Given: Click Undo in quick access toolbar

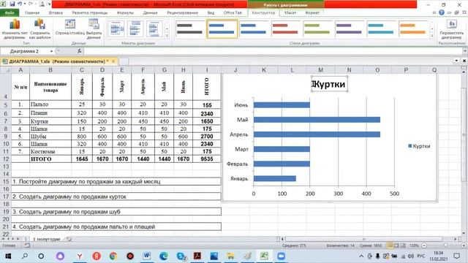Looking at the screenshot, I should coord(20,4).
